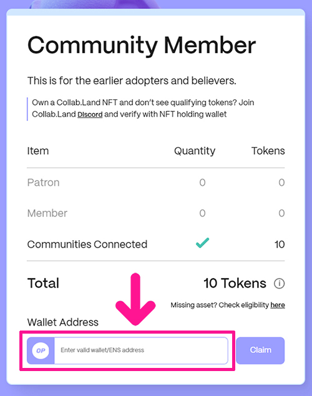Click the 10 Tokens total amount
312x396 pixels.
235,283
